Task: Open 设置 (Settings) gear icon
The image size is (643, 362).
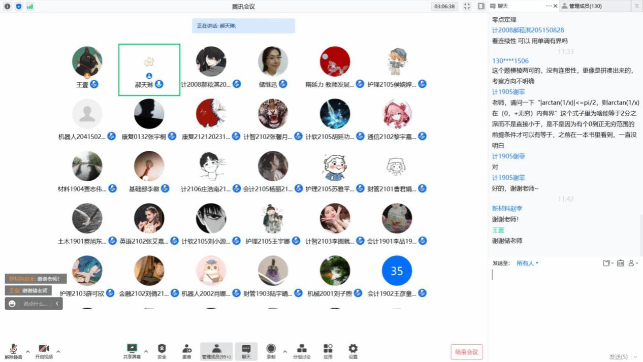Action: pos(353,349)
